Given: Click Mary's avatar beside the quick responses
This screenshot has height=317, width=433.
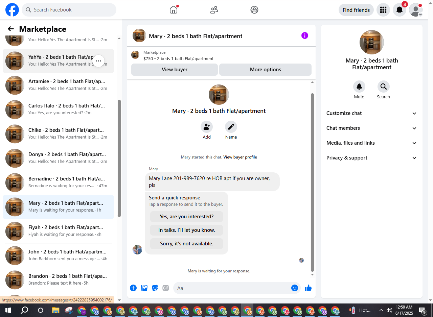Looking at the screenshot, I should coord(137,250).
